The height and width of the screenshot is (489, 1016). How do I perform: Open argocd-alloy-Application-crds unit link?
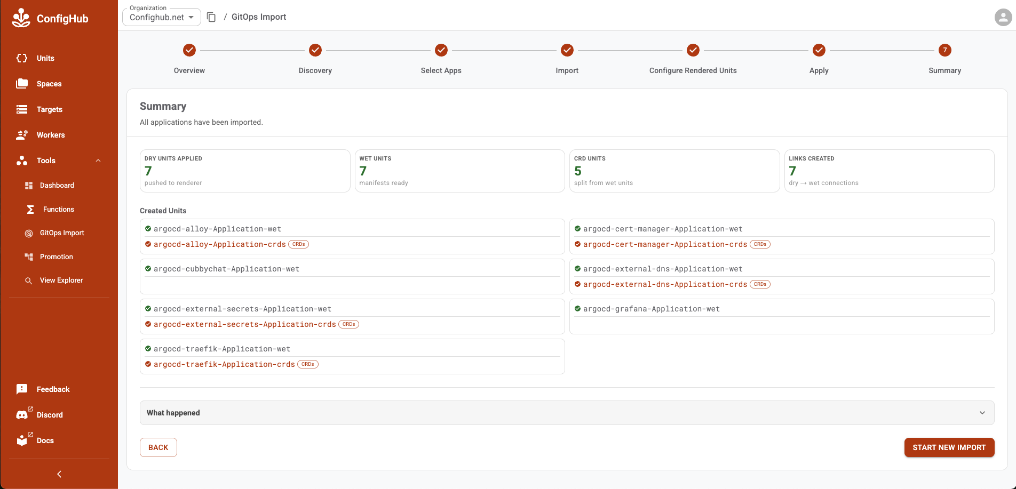(220, 244)
